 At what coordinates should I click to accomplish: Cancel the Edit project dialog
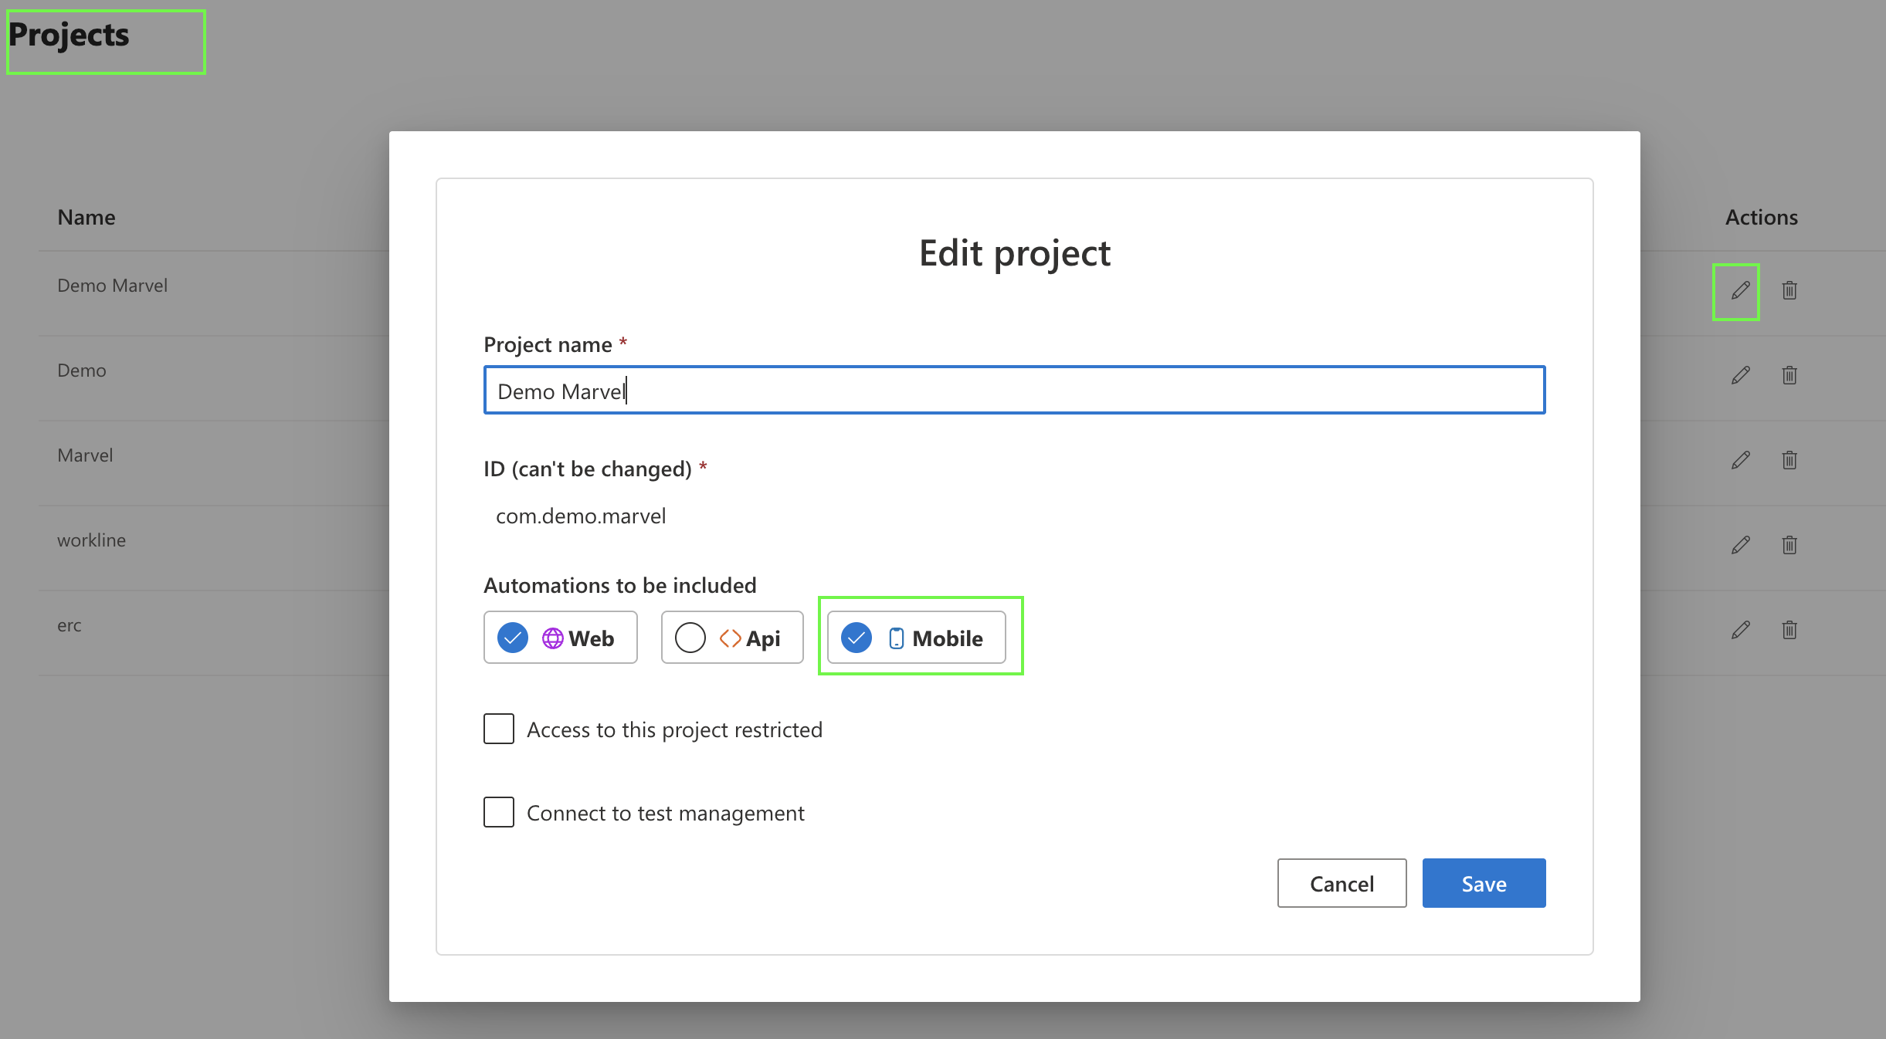pos(1342,883)
